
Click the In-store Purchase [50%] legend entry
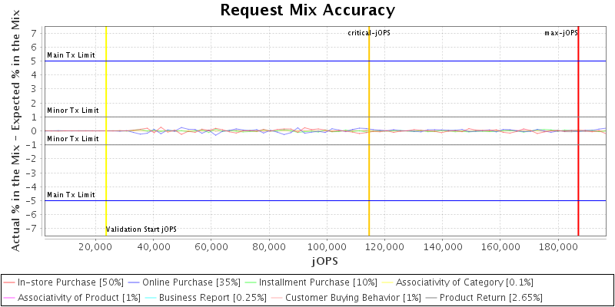tap(70, 282)
